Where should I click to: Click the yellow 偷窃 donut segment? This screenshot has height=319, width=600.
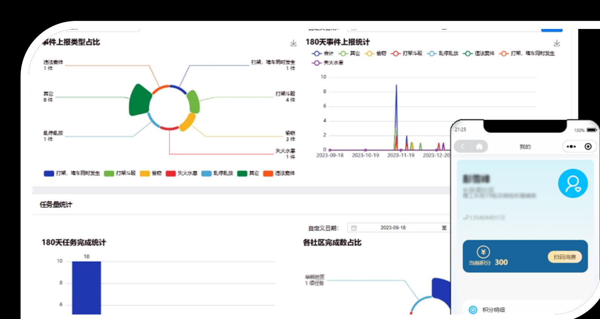pyautogui.click(x=187, y=122)
